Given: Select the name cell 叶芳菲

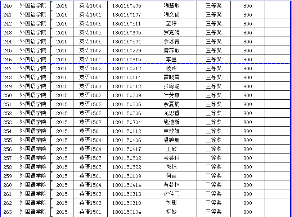Looking at the screenshot, I should click(171, 95).
